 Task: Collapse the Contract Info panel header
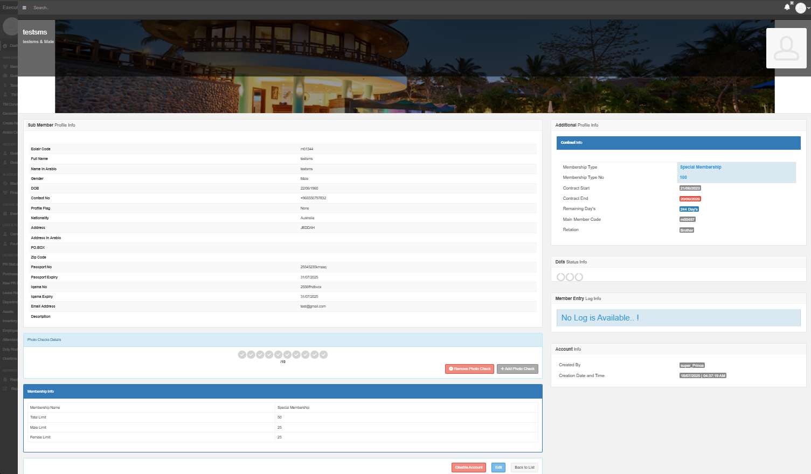tap(678, 143)
